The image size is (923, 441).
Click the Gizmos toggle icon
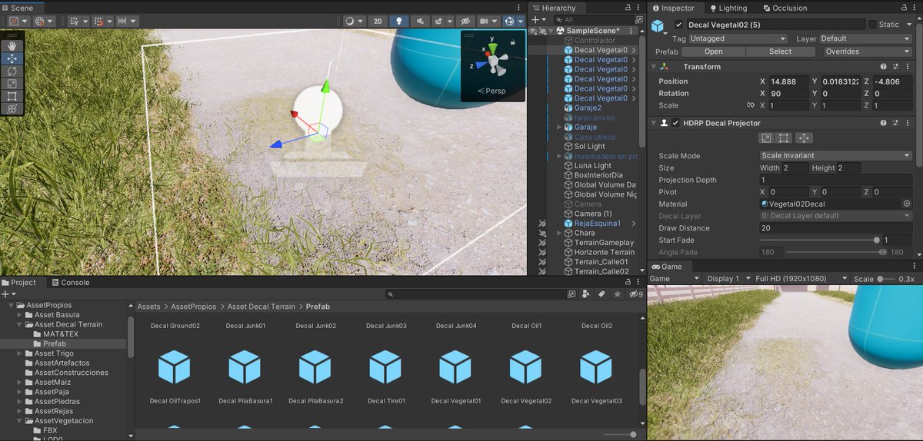(509, 22)
